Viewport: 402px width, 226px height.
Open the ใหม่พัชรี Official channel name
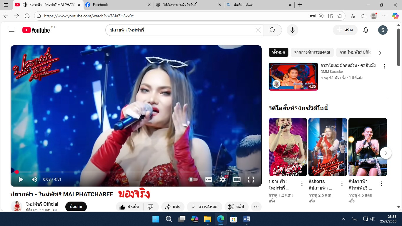42,204
